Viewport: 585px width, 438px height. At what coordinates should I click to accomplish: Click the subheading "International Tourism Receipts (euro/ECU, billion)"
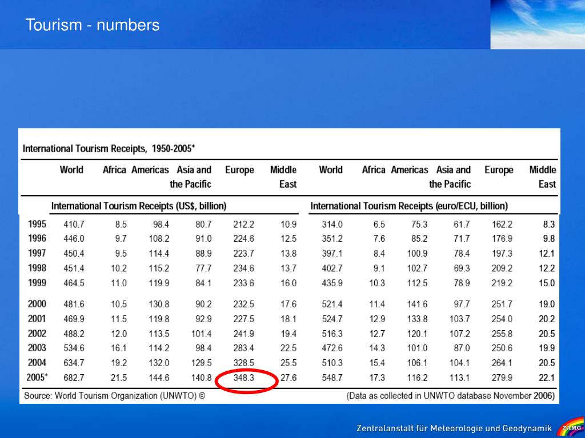[409, 206]
